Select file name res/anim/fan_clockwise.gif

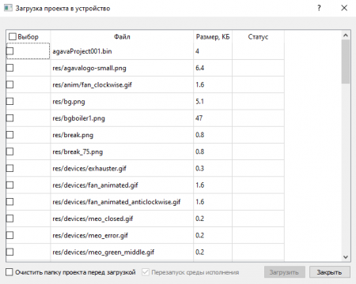[92, 84]
